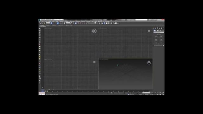Switch to the Modify command panel tab

pyautogui.click(x=156, y=28)
